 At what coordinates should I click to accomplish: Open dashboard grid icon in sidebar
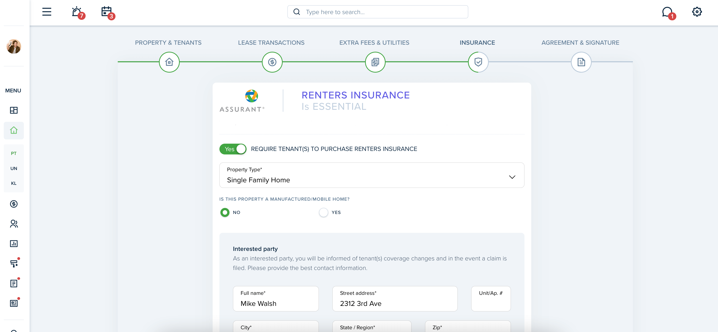point(14,110)
